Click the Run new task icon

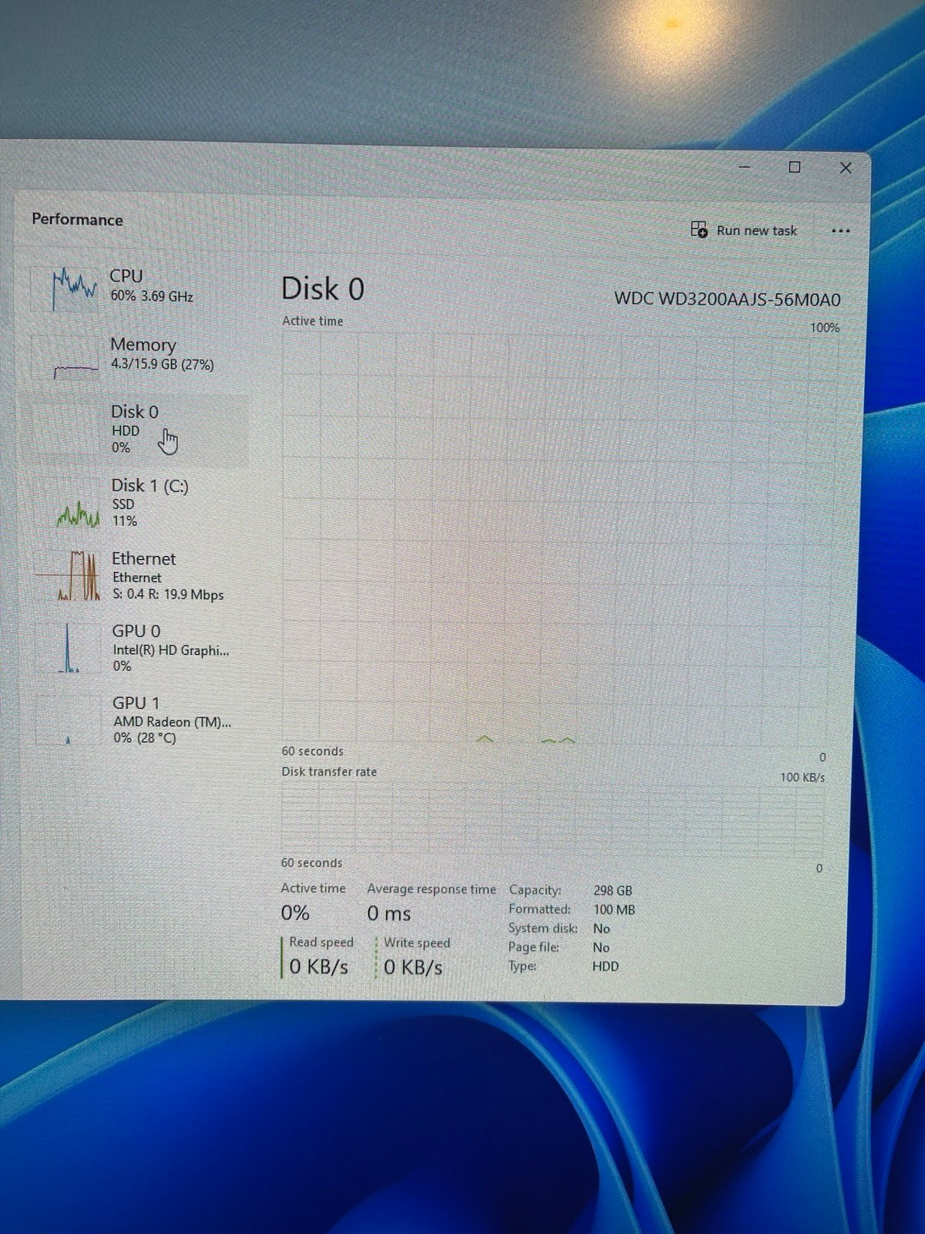click(x=699, y=229)
